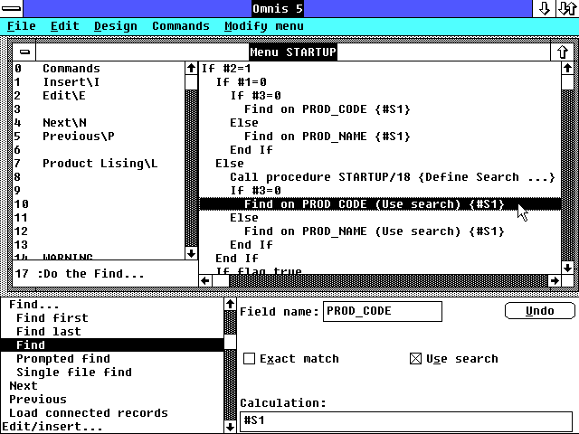The image size is (579, 434).
Task: Click the 17 :Do the Find... procedure name
Action: coord(79,274)
